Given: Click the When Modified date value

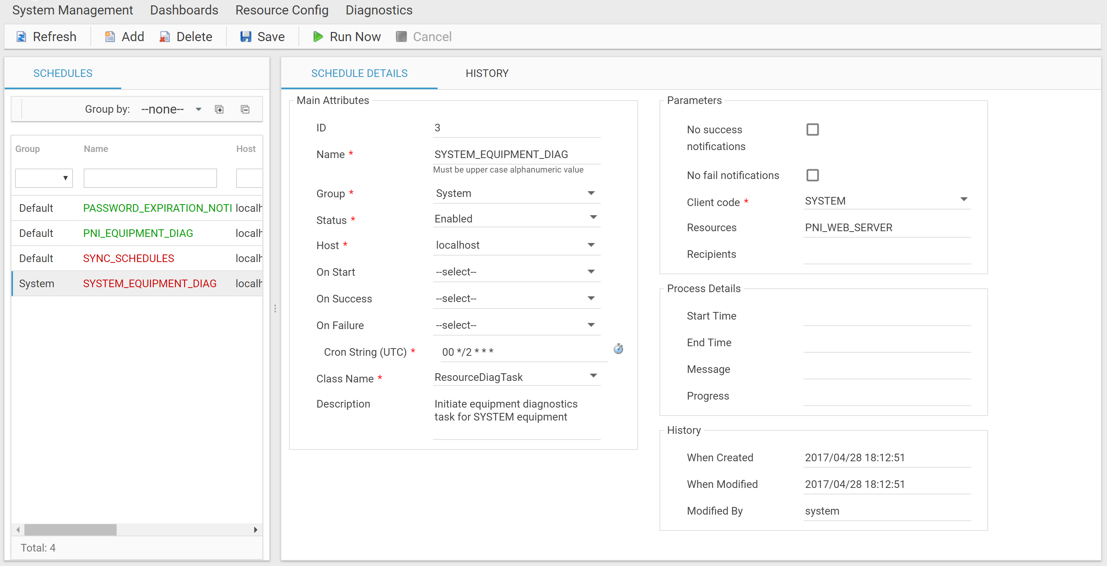Looking at the screenshot, I should pos(854,484).
